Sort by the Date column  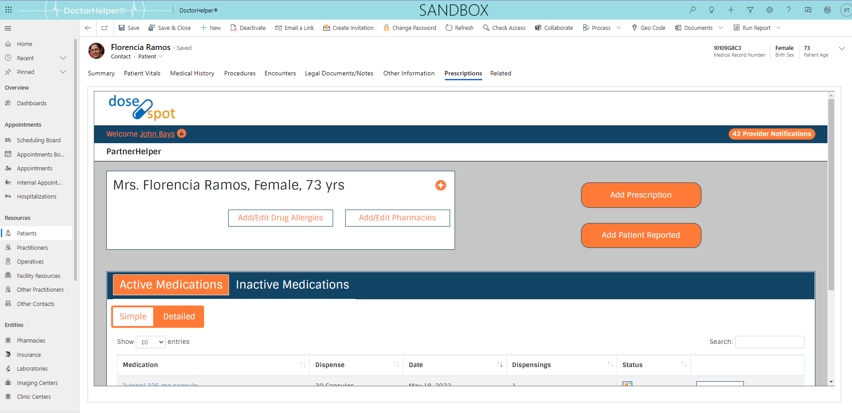point(455,365)
